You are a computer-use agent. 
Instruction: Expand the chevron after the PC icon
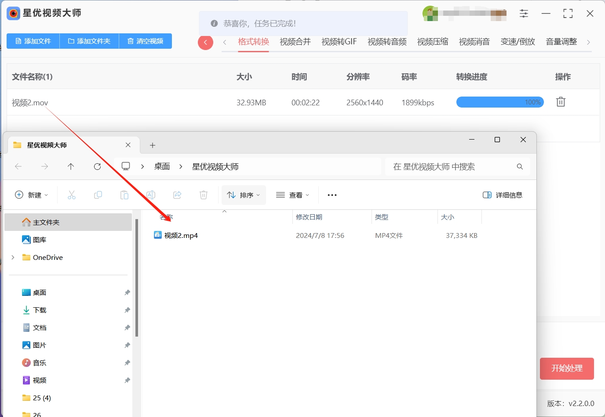[142, 166]
